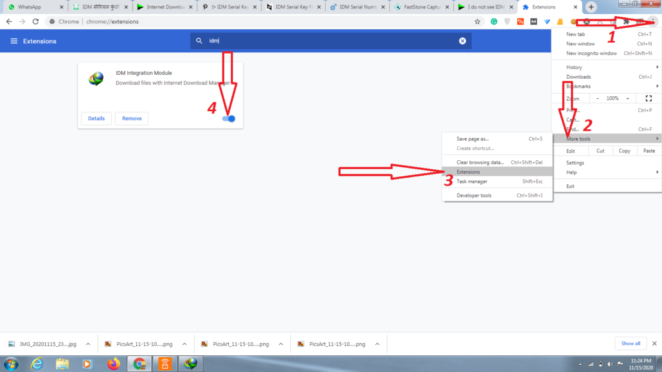This screenshot has height=372, width=662.
Task: Clear the extensions search field
Action: click(x=462, y=41)
